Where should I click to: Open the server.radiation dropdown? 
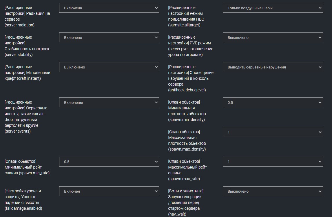pyautogui.click(x=109, y=8)
